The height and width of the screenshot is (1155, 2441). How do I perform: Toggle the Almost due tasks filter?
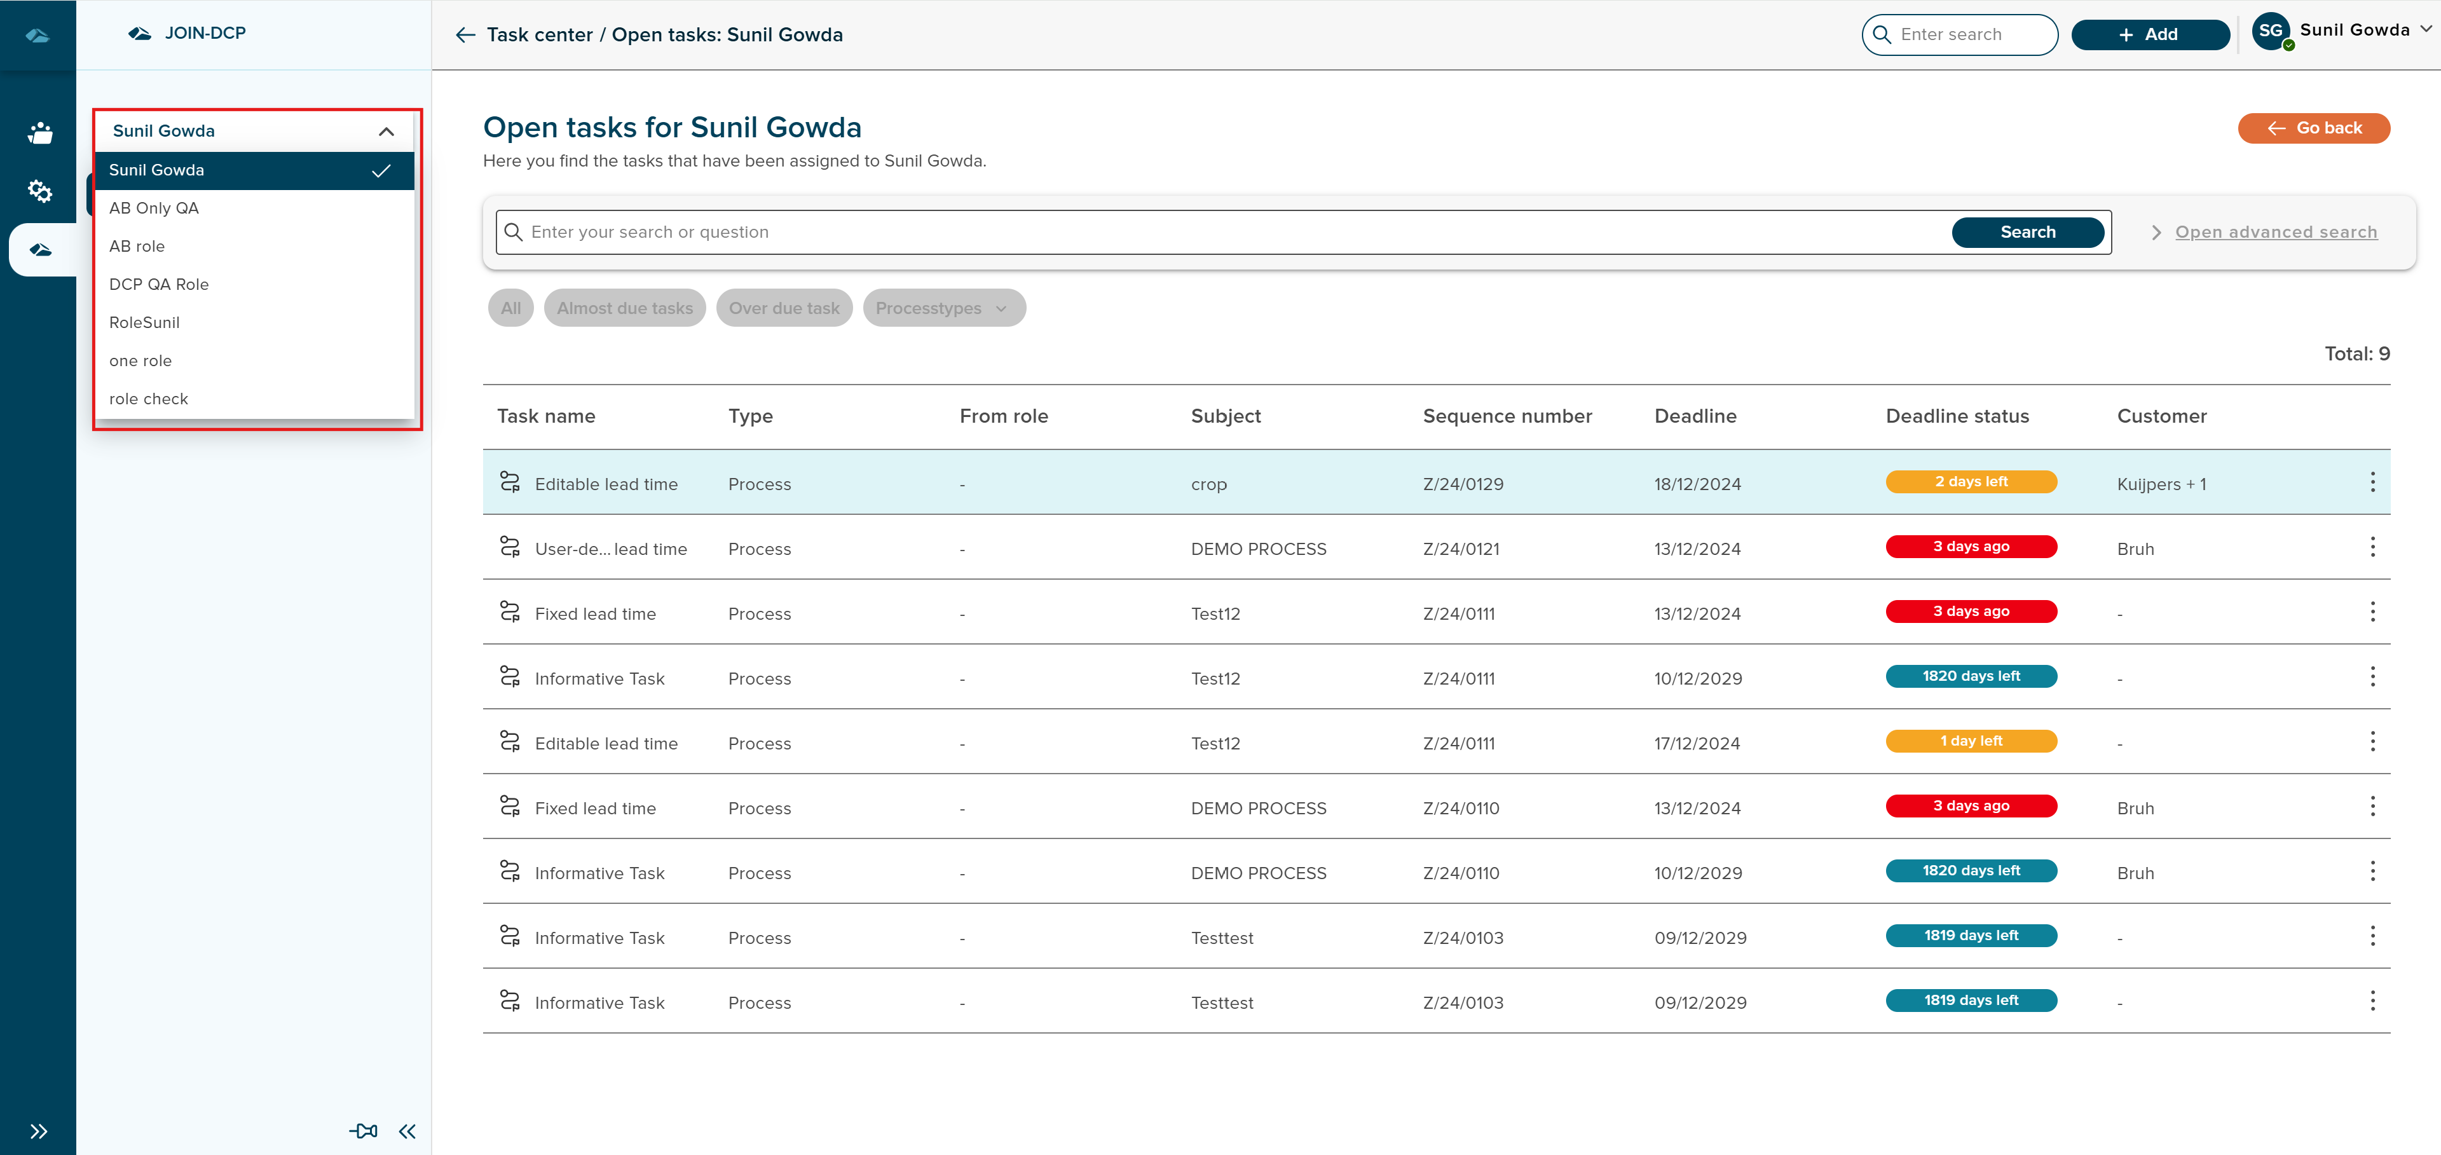coord(624,308)
